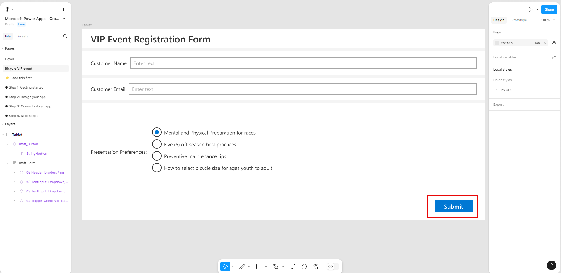The image size is (561, 273).
Task: Select the Rectangle shape tool
Action: [259, 267]
